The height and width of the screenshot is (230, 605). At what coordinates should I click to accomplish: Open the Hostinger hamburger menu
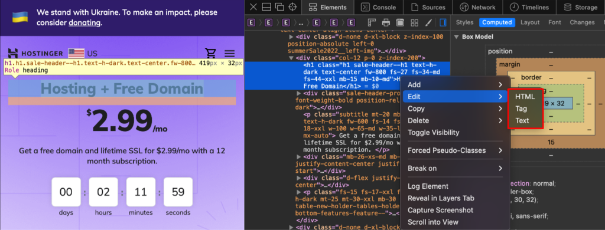(x=230, y=54)
